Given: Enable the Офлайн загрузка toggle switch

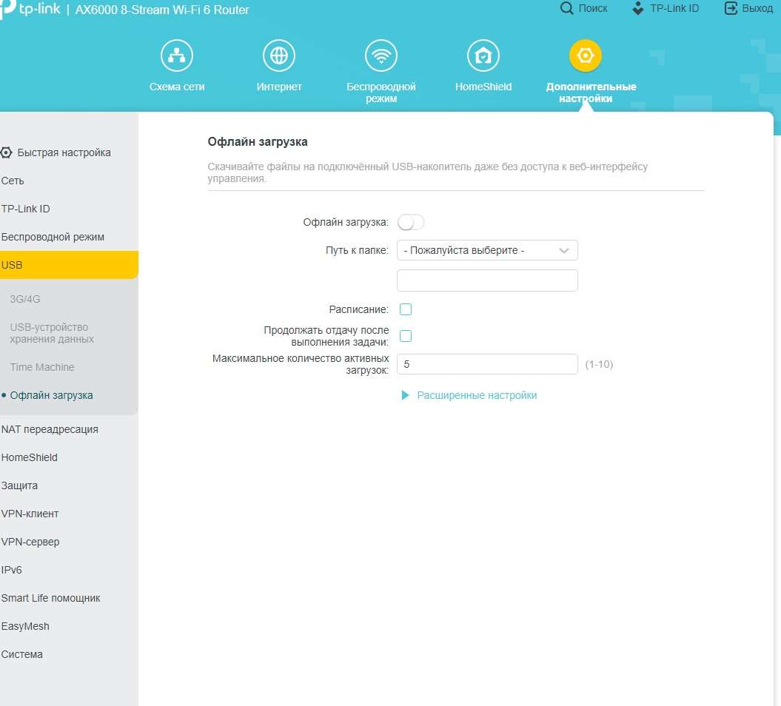Looking at the screenshot, I should pyautogui.click(x=411, y=222).
